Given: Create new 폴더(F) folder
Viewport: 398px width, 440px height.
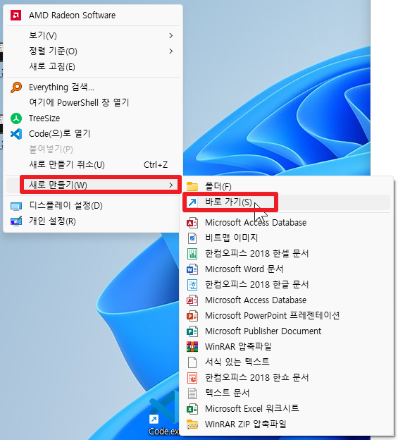Looking at the screenshot, I should 286,186.
